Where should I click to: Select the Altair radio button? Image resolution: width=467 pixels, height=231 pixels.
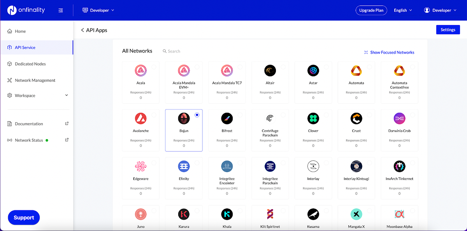pyautogui.click(x=283, y=67)
